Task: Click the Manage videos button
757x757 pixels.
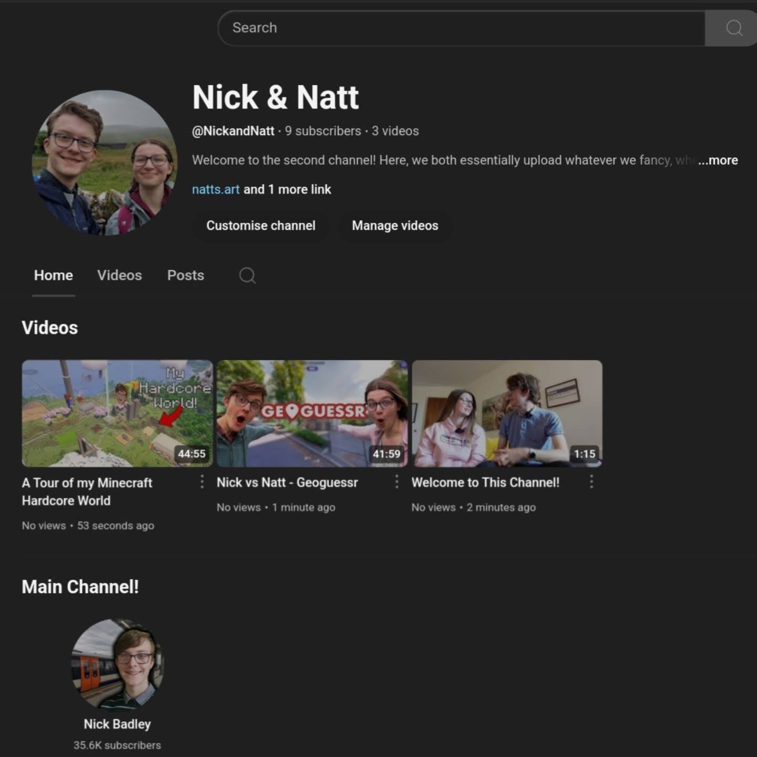Action: pos(395,226)
